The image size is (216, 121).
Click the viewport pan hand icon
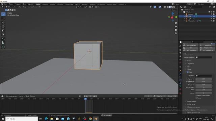176,27
